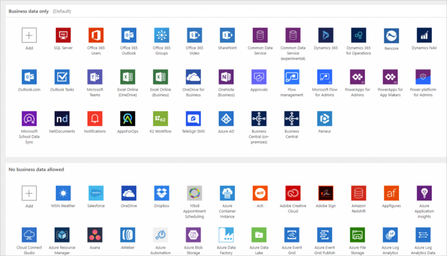The image size is (447, 256).
Task: Select the Office 365 Users connector
Action: 96,36
